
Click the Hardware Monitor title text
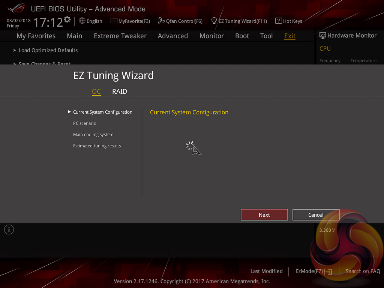tap(352, 35)
